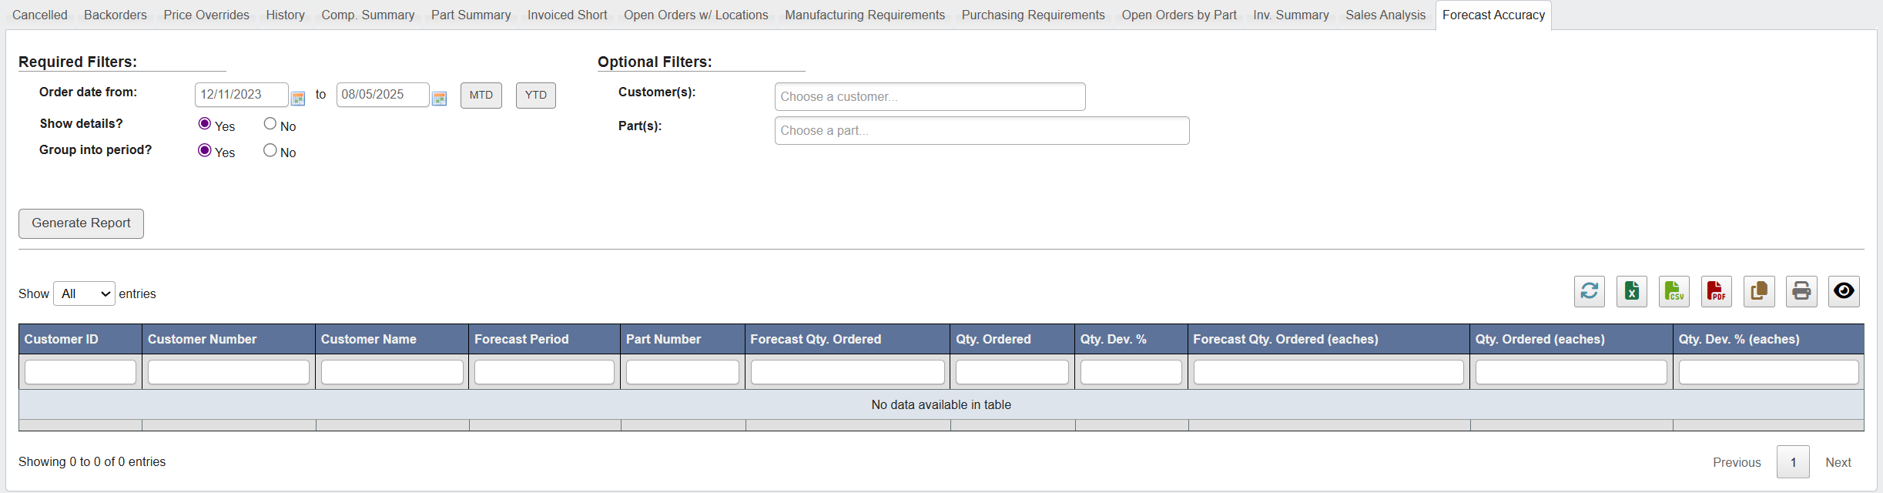Viewport: 1883px width, 493px height.
Task: Click Customer Number column filter box
Action: [229, 372]
